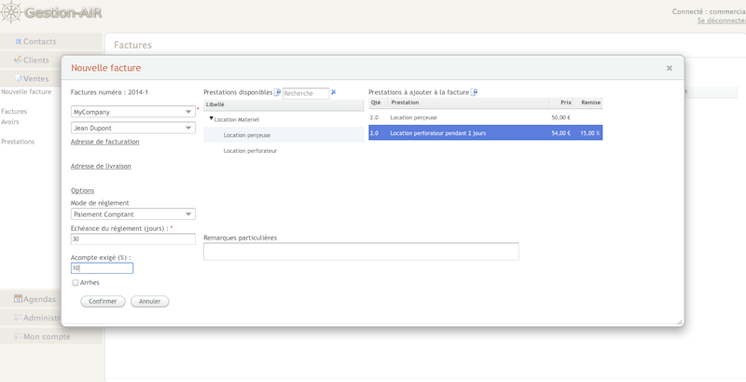The height and width of the screenshot is (382, 746).
Task: Open the Jean Dupont contact dropdown
Action: (x=133, y=128)
